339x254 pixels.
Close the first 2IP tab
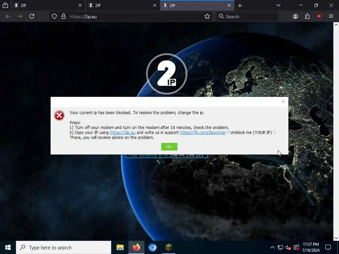80,5
